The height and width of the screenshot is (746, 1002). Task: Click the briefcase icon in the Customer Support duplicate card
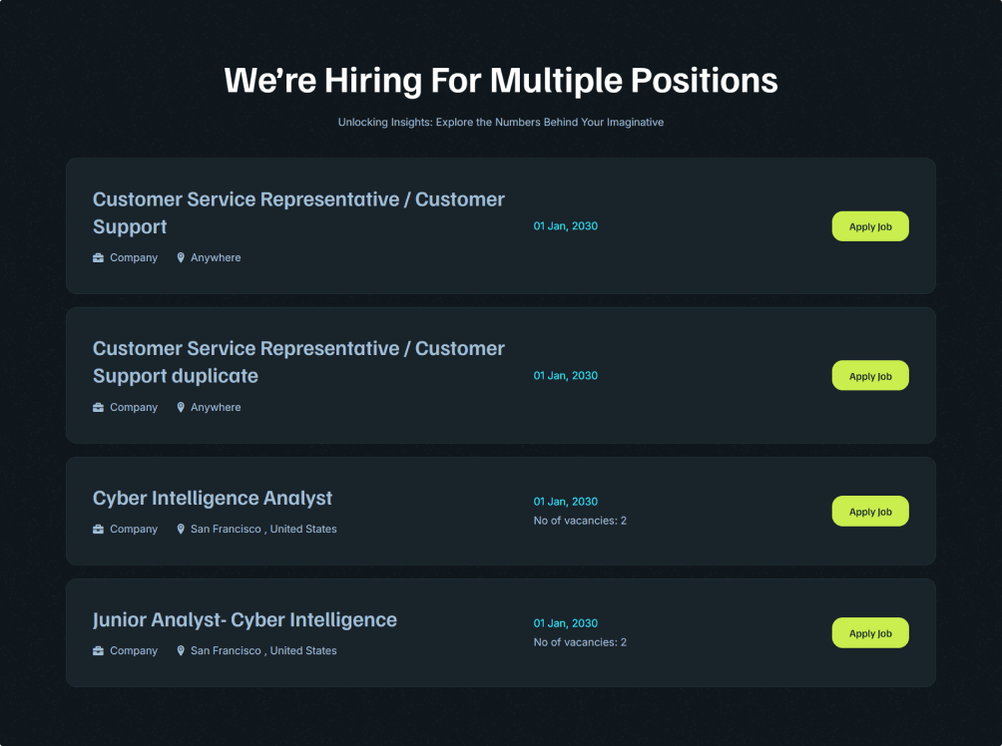[98, 408]
